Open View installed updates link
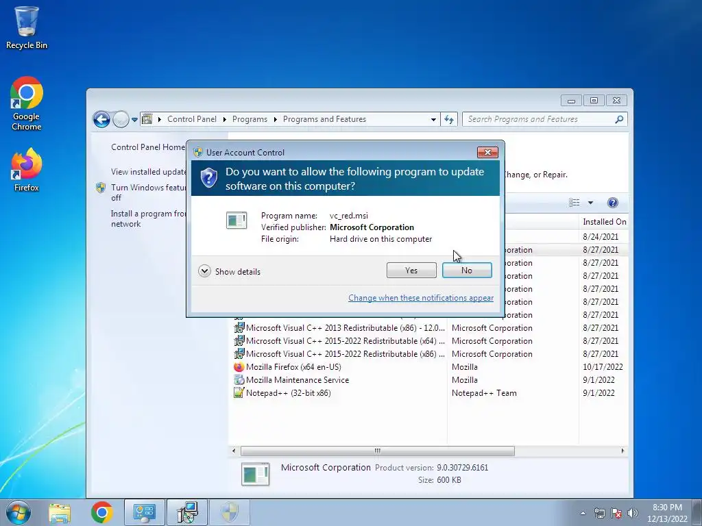This screenshot has width=702, height=526. 148,172
